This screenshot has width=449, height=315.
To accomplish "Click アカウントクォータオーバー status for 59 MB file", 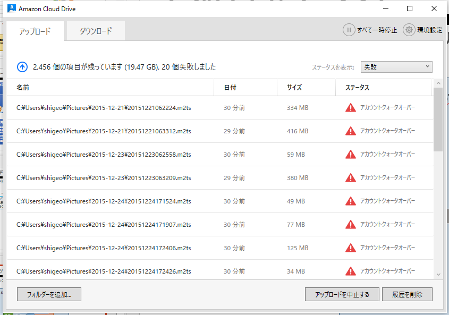I will point(387,155).
